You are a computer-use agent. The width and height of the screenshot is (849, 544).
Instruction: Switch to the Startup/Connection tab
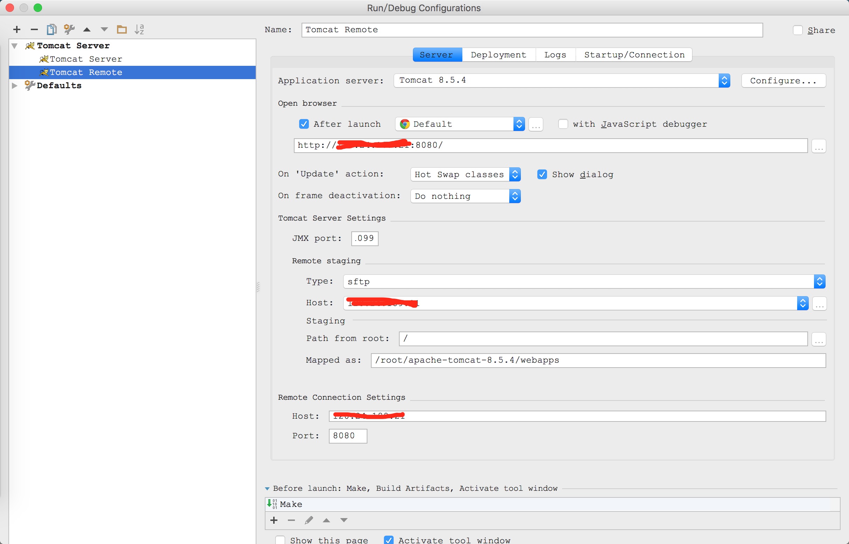(634, 55)
